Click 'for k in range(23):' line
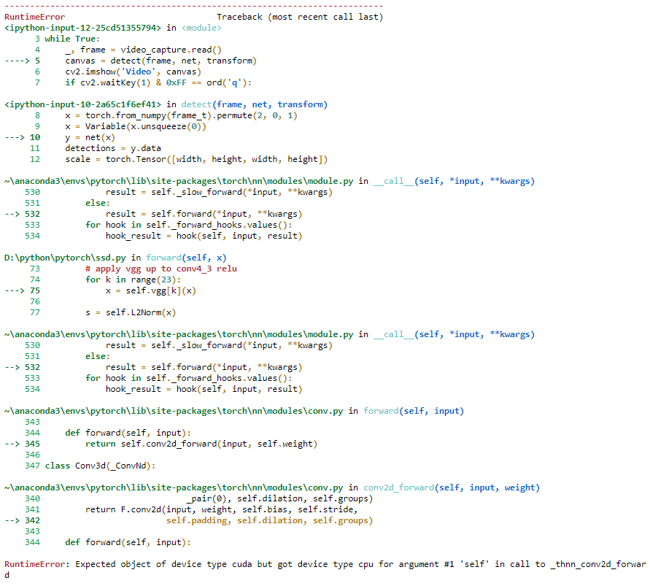 133,279
